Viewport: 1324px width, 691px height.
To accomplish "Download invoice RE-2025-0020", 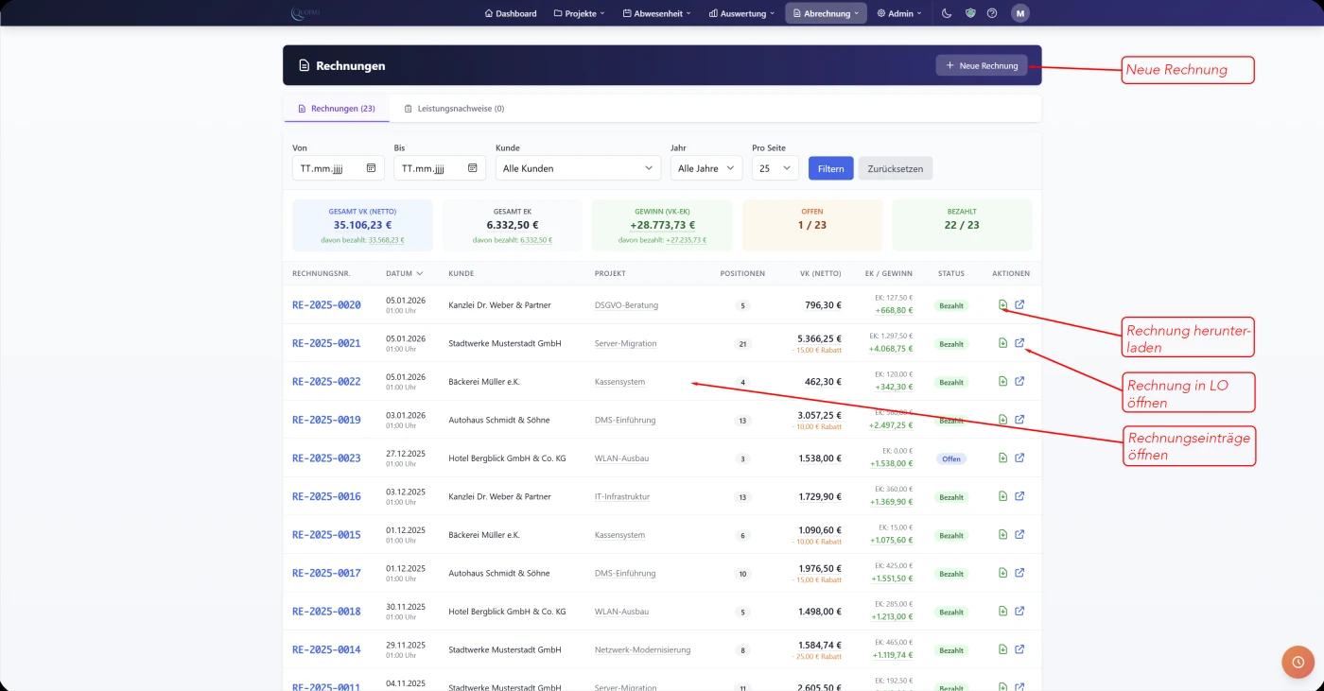I will 1002,304.
